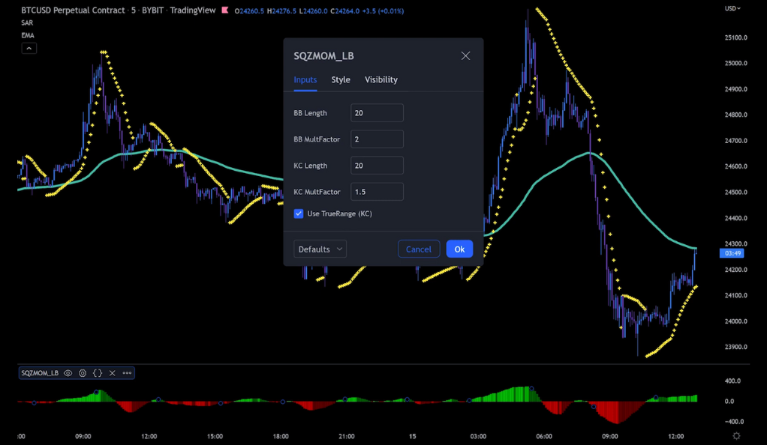Click the EMA indicator label
Viewport: 767px width, 445px height.
28,35
